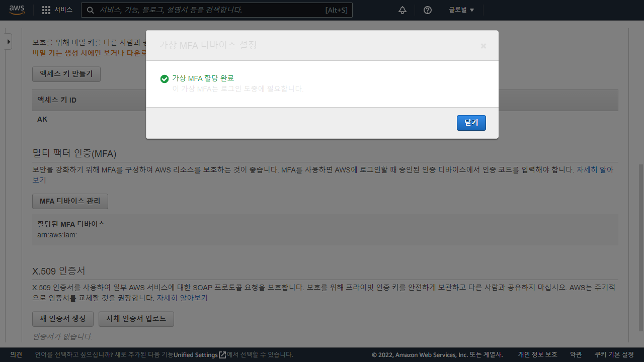Viewport: 644px width, 362px height.
Task: Click the green success checkmark icon
Action: click(164, 79)
